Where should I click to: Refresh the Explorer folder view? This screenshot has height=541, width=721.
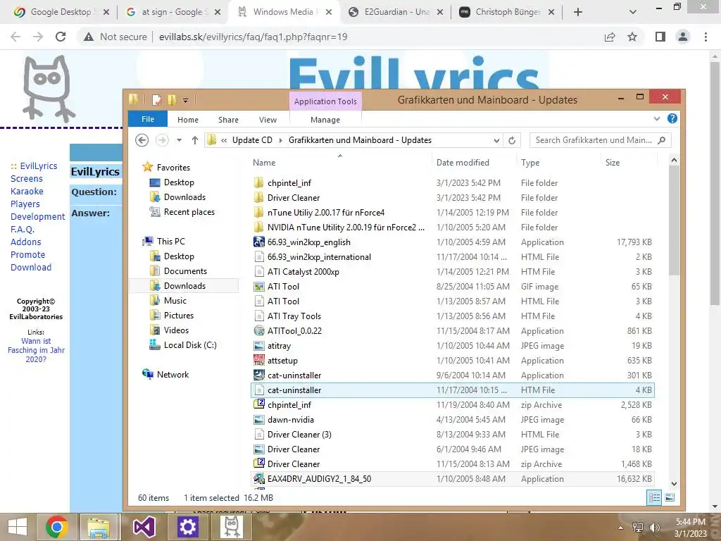point(512,140)
